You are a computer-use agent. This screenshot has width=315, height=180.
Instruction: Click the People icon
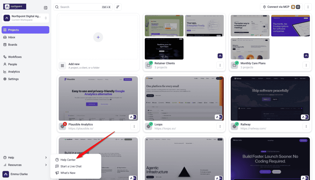[x=5, y=64]
